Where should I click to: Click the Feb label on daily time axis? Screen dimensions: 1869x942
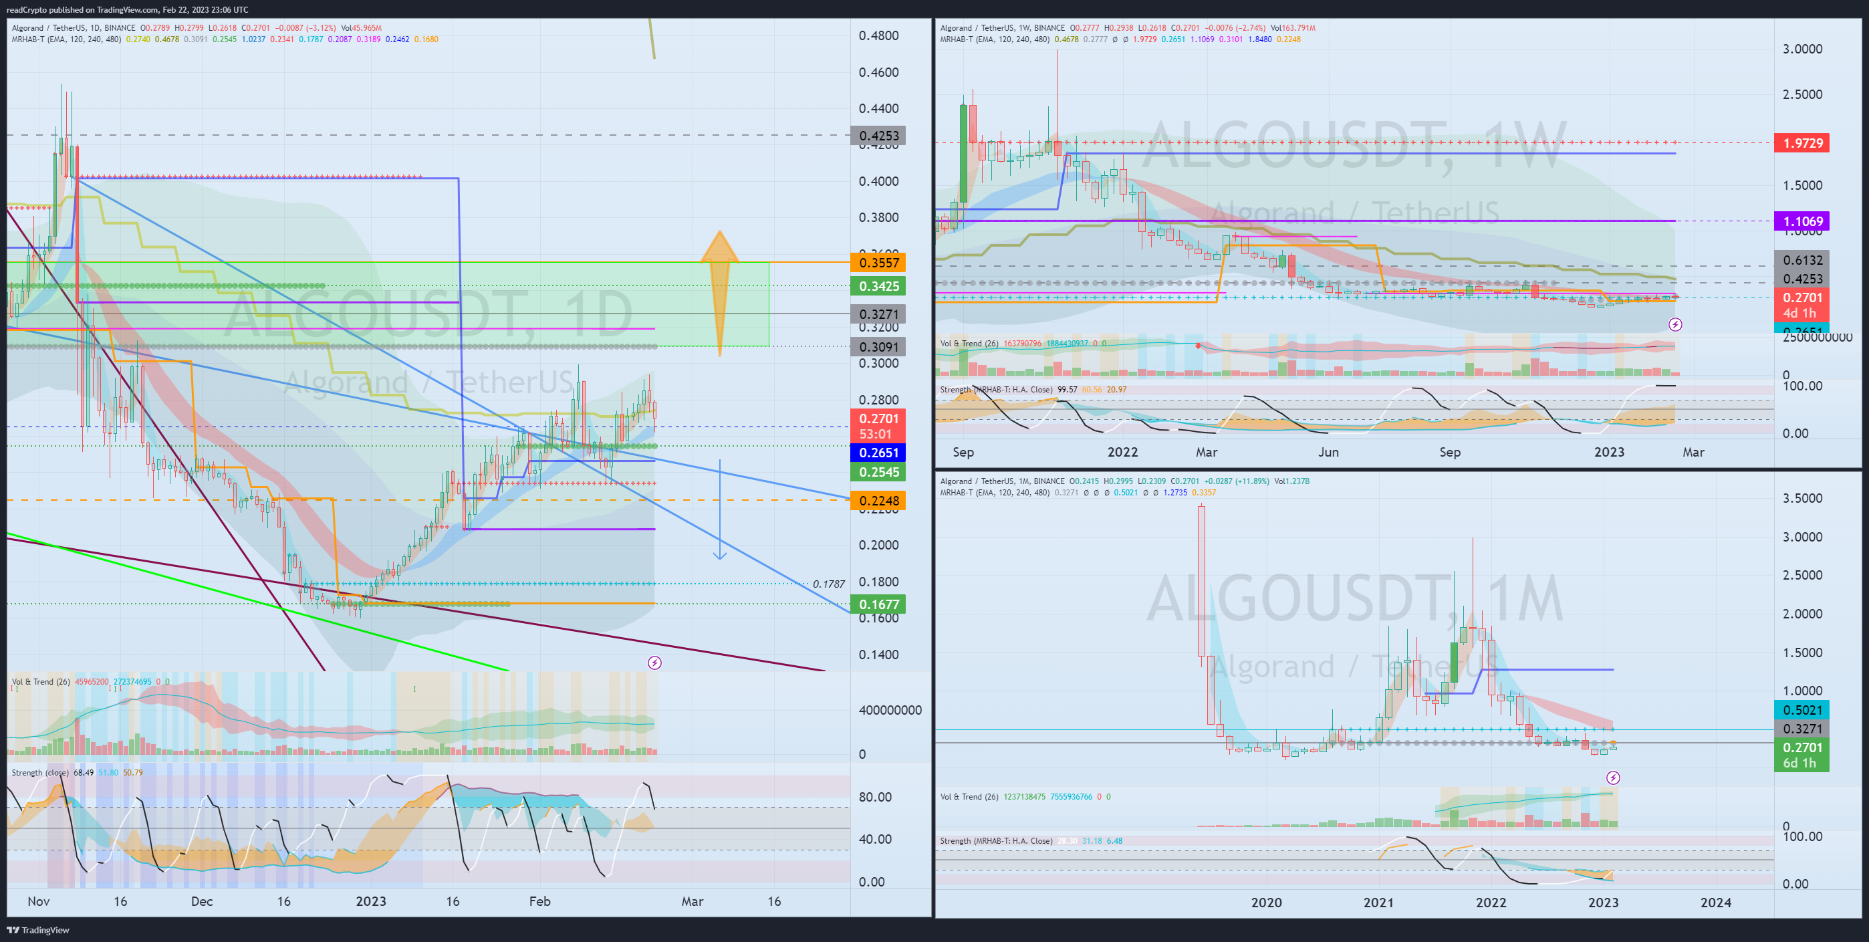(x=540, y=901)
